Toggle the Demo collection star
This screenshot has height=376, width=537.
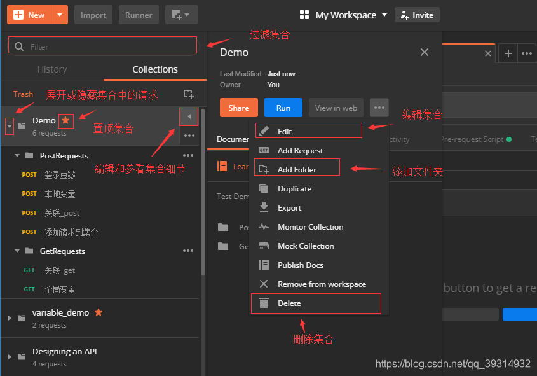point(65,121)
